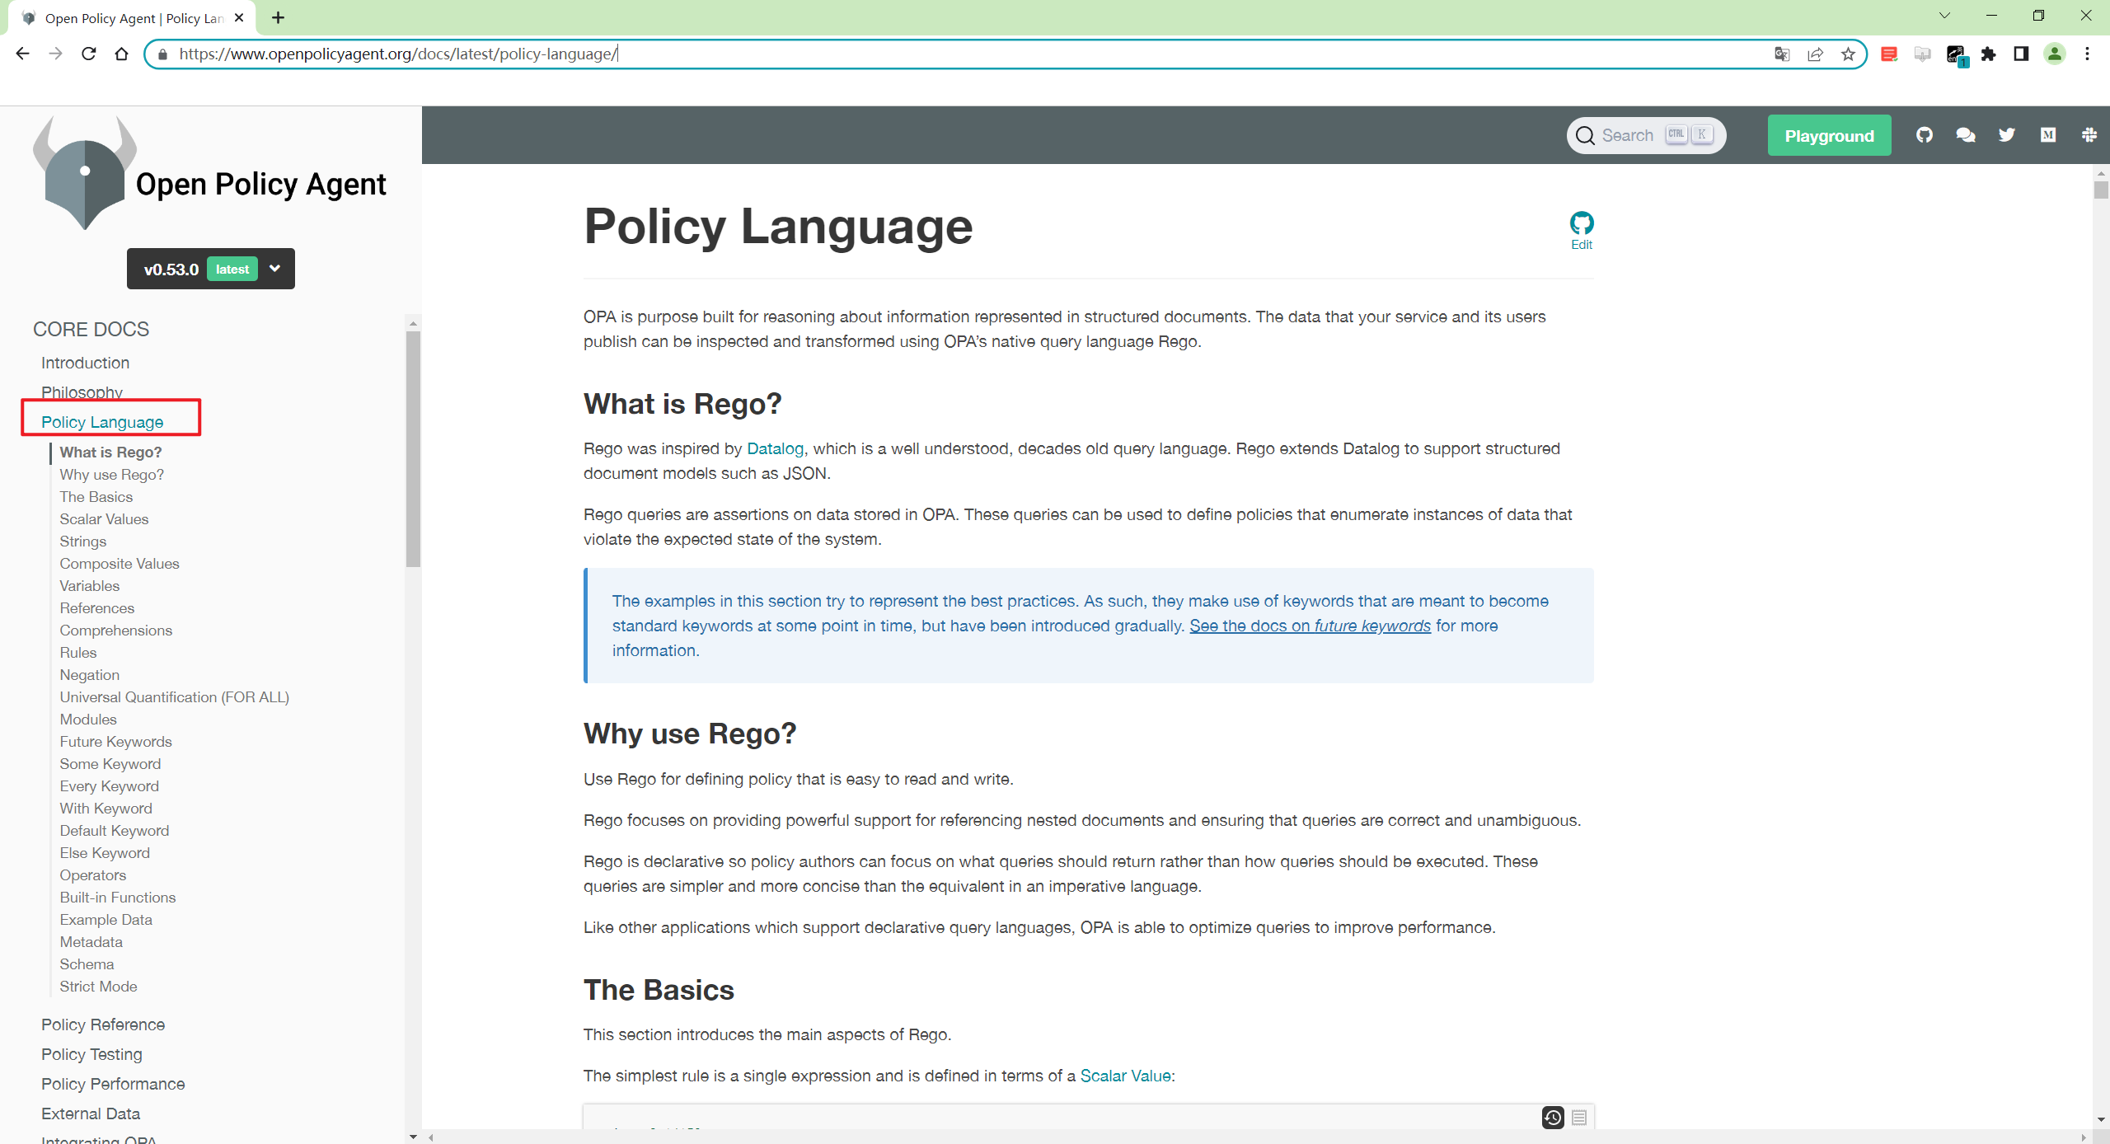The width and height of the screenshot is (2110, 1144).
Task: Edit this page on GitHub
Action: 1582,230
